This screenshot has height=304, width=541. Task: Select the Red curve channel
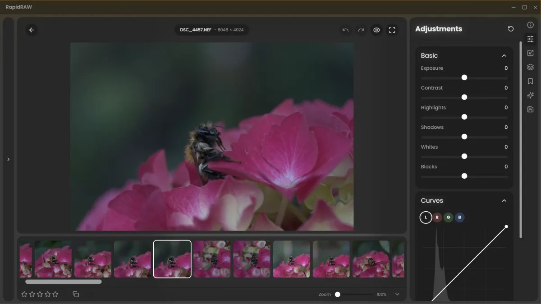[x=437, y=218]
